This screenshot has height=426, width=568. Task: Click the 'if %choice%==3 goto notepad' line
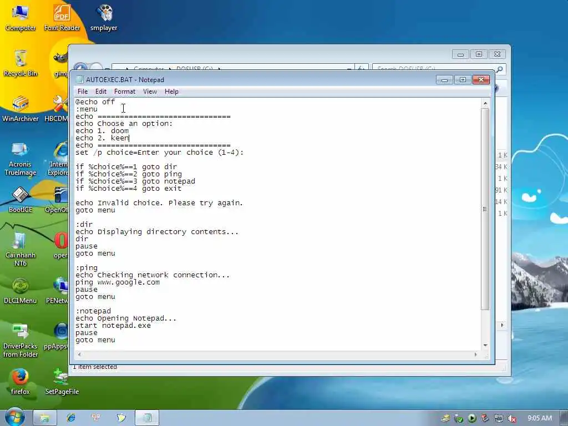(x=135, y=181)
